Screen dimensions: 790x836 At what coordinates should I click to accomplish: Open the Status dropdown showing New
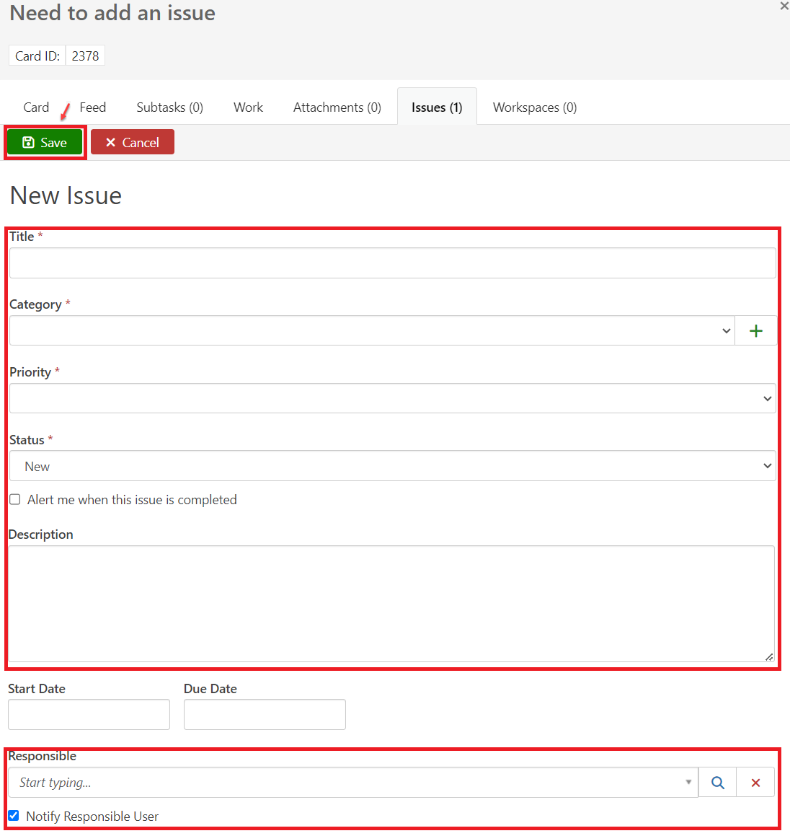click(x=392, y=467)
